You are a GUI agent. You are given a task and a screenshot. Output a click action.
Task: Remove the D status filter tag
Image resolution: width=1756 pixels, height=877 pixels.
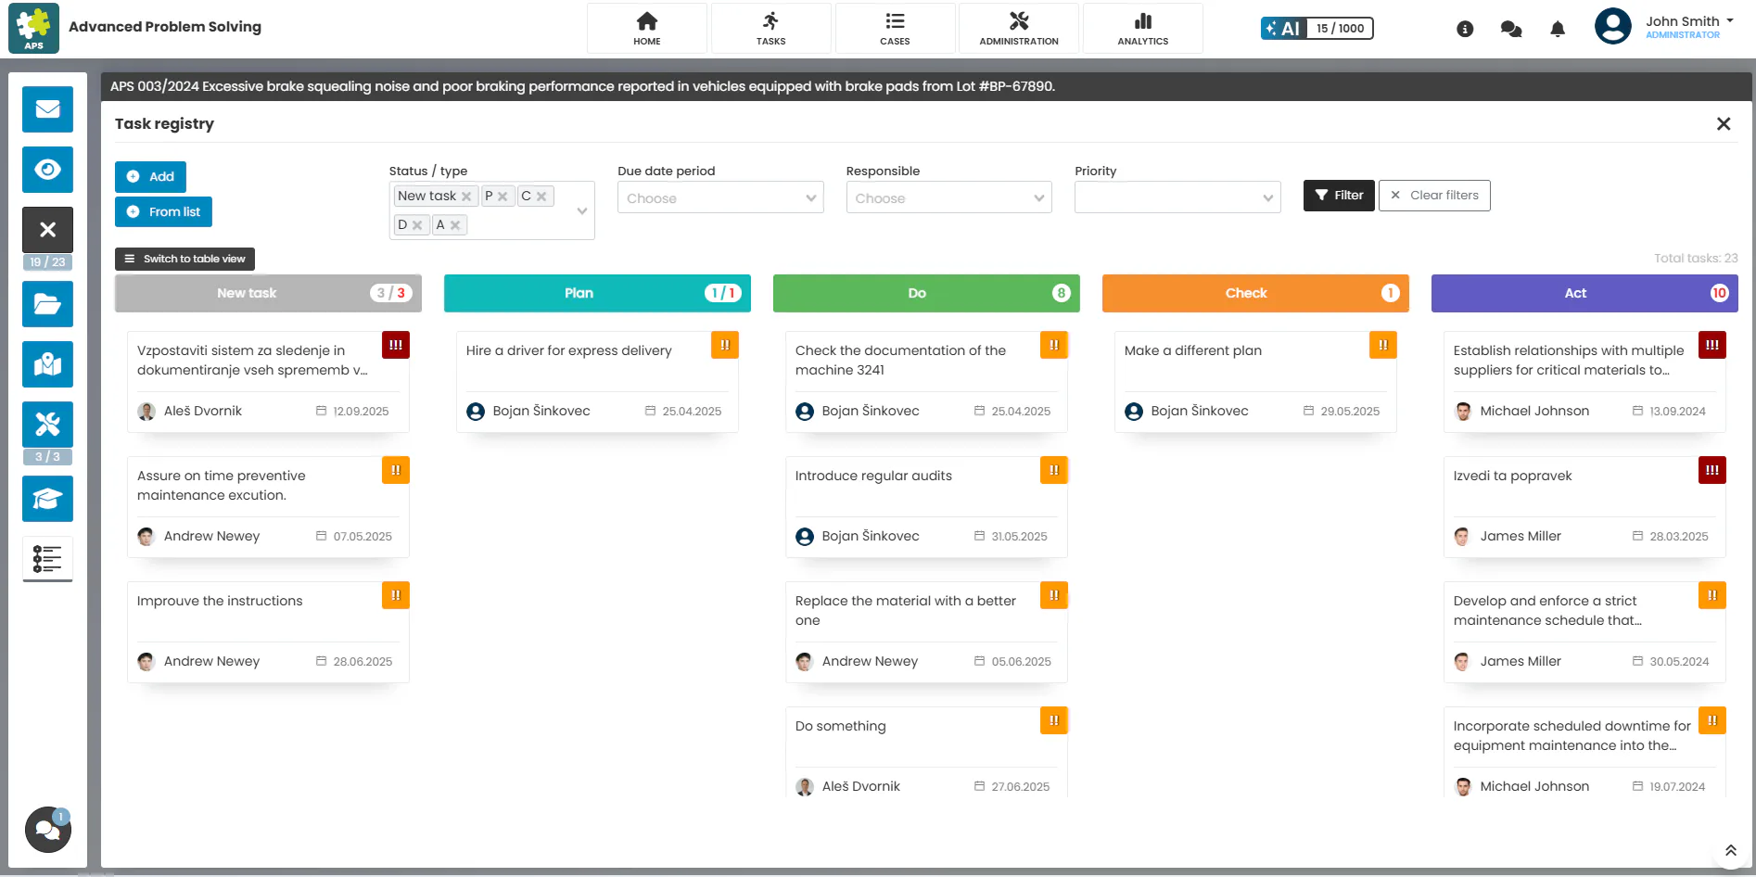click(x=417, y=225)
